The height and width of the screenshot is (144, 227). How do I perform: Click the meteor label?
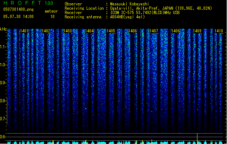click(x=51, y=11)
